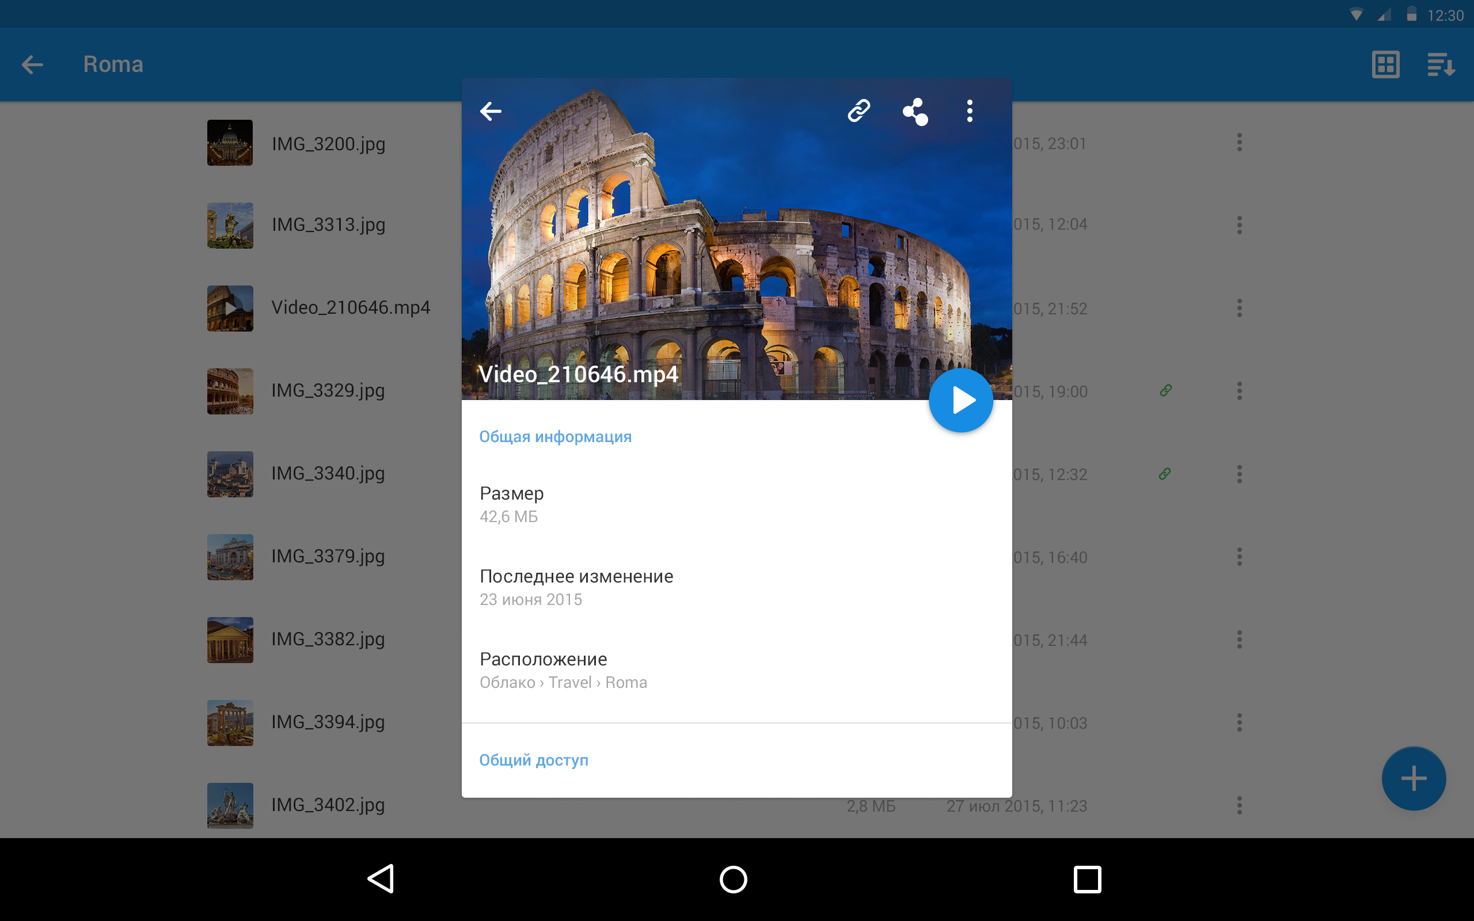Open more options for IMG_3200.jpg

coord(1239,143)
